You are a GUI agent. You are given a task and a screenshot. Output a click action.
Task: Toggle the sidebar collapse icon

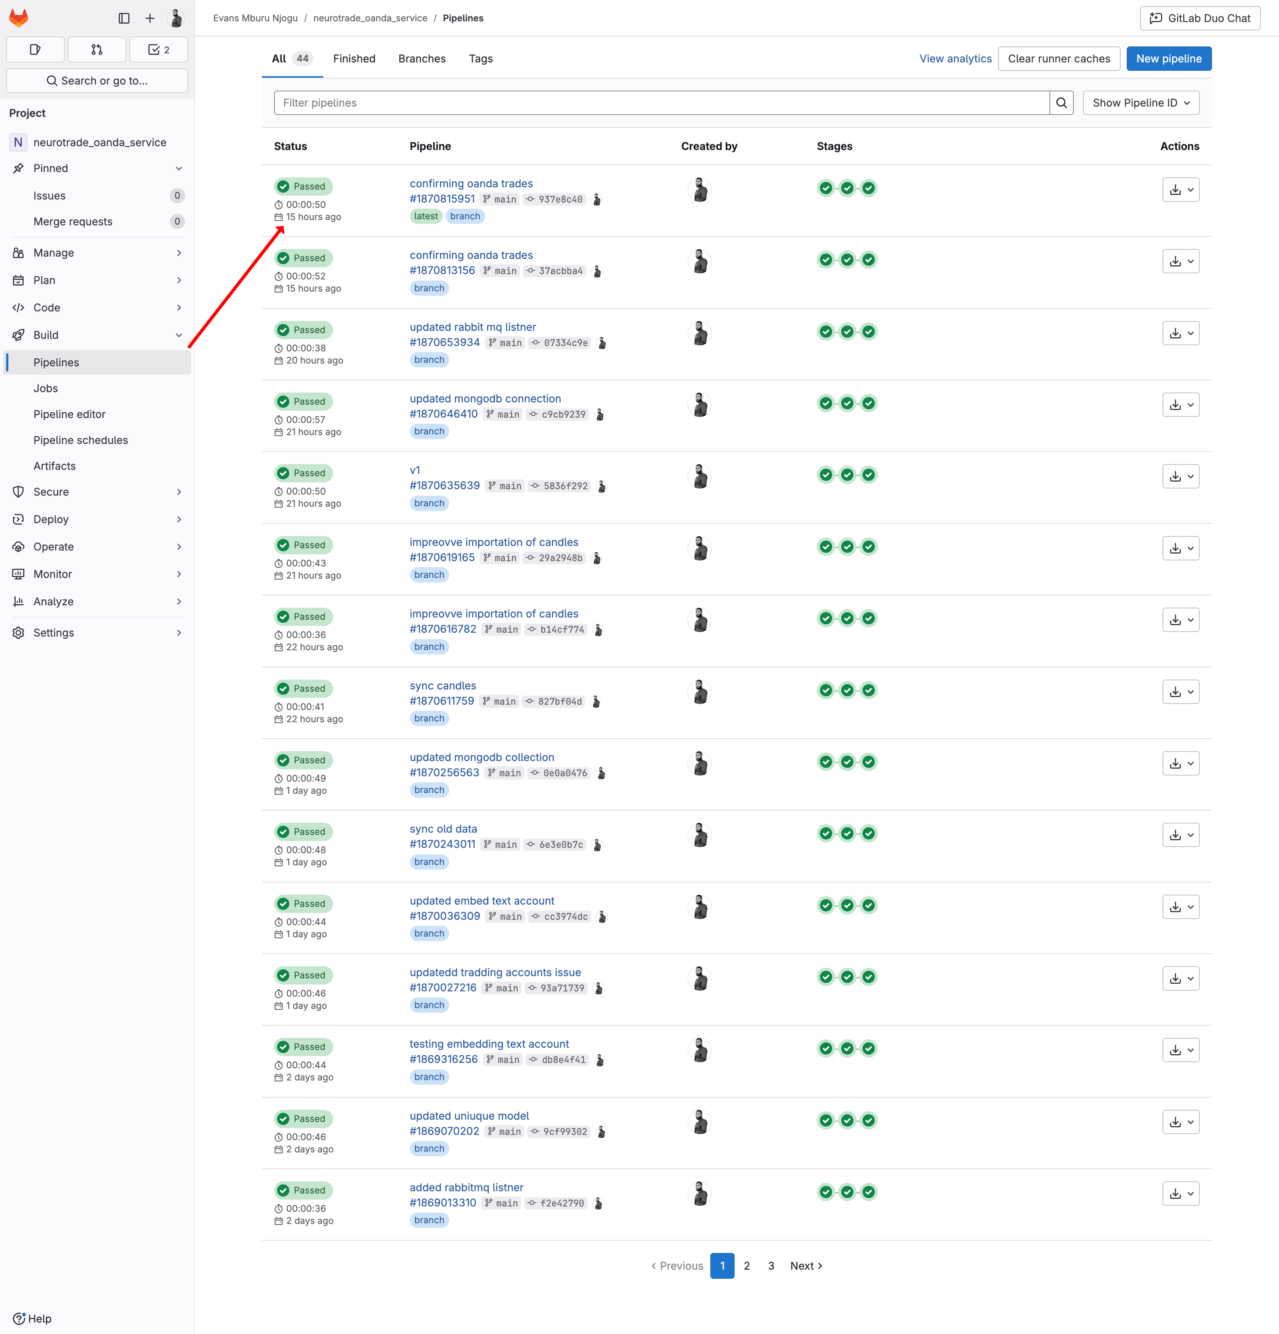[124, 18]
